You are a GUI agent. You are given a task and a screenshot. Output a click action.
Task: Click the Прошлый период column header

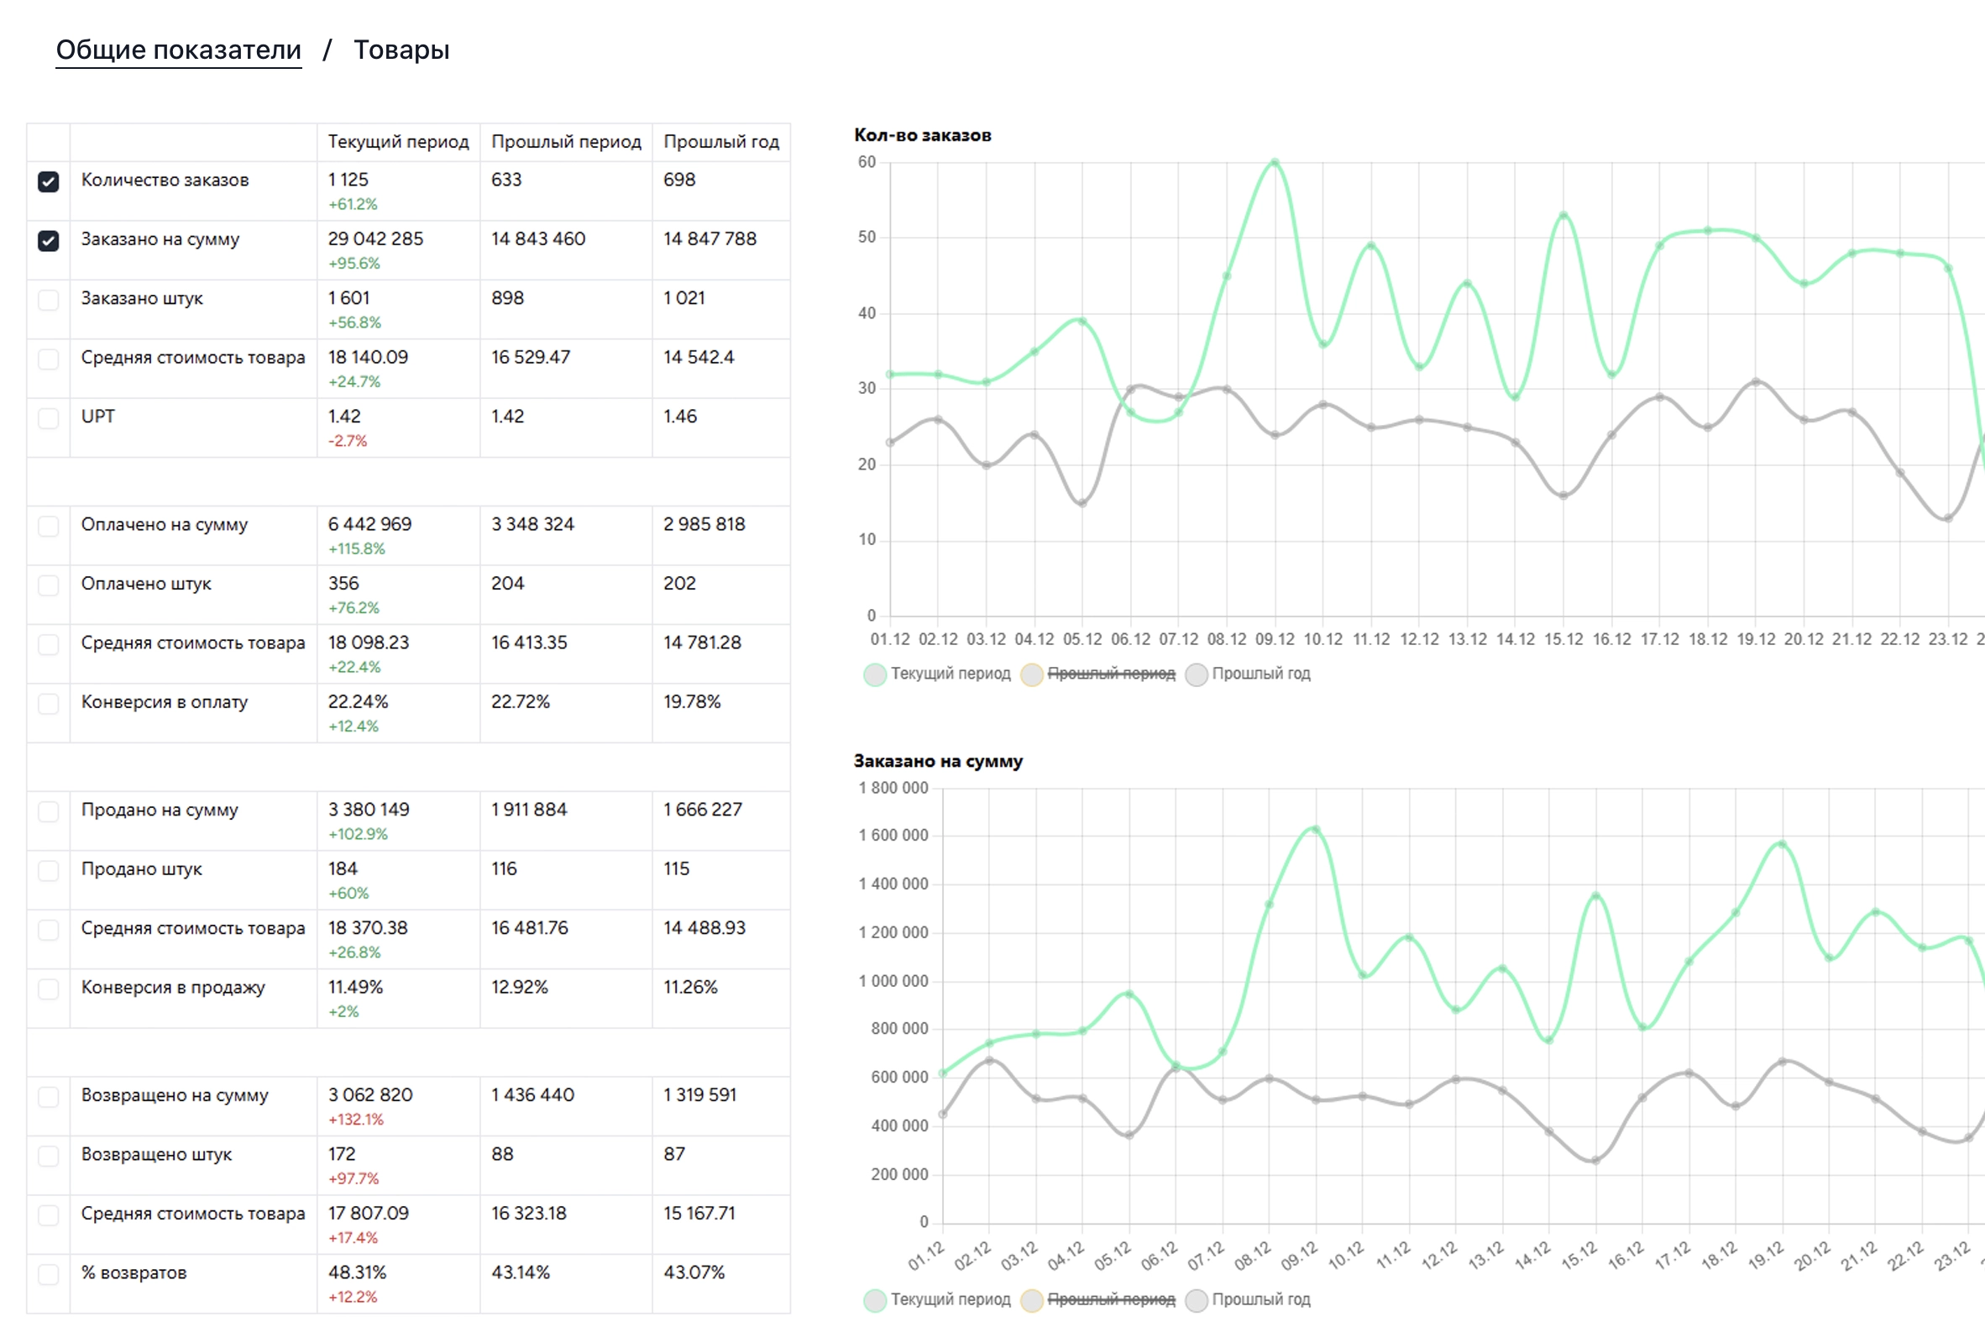567,142
